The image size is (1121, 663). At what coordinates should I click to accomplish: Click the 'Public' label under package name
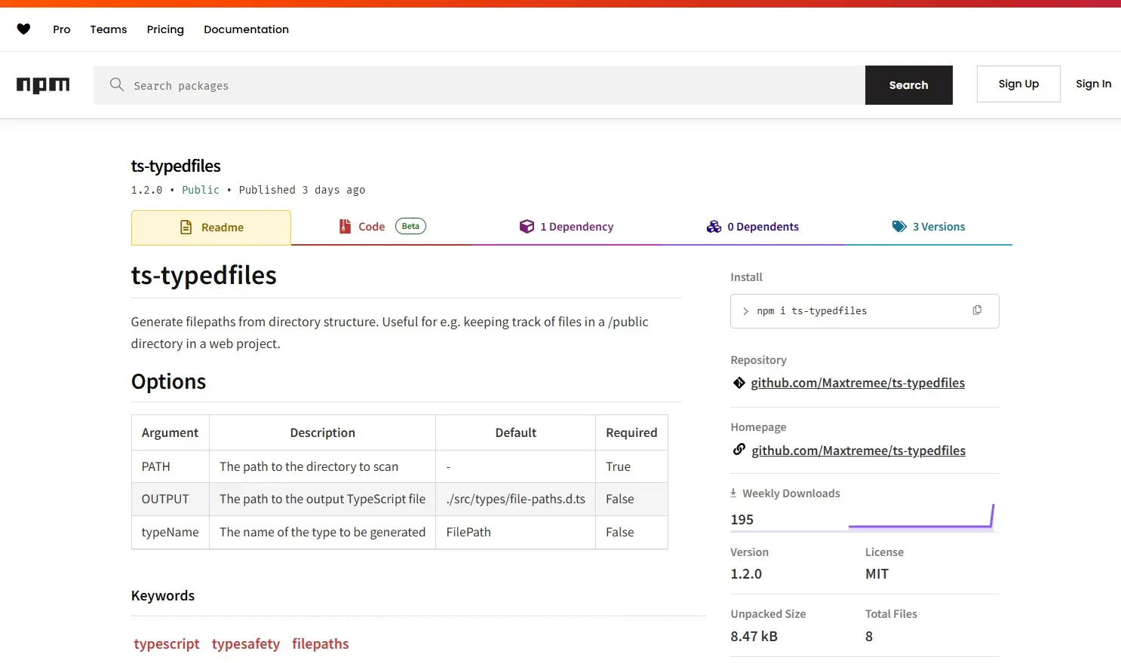point(201,190)
